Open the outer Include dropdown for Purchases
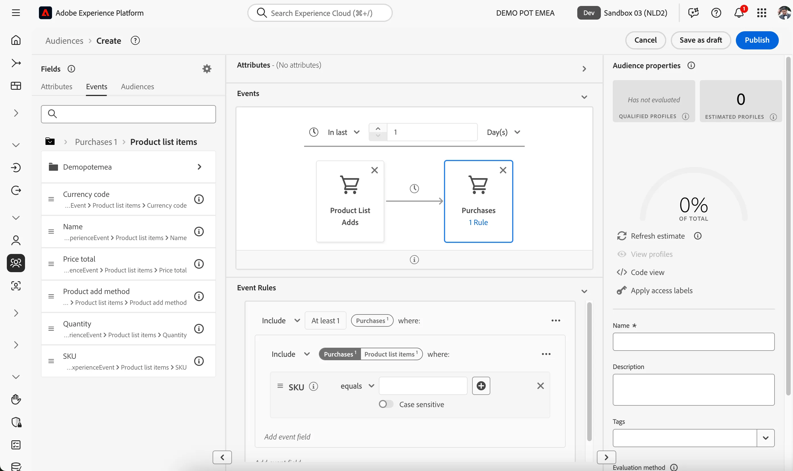 pyautogui.click(x=281, y=320)
